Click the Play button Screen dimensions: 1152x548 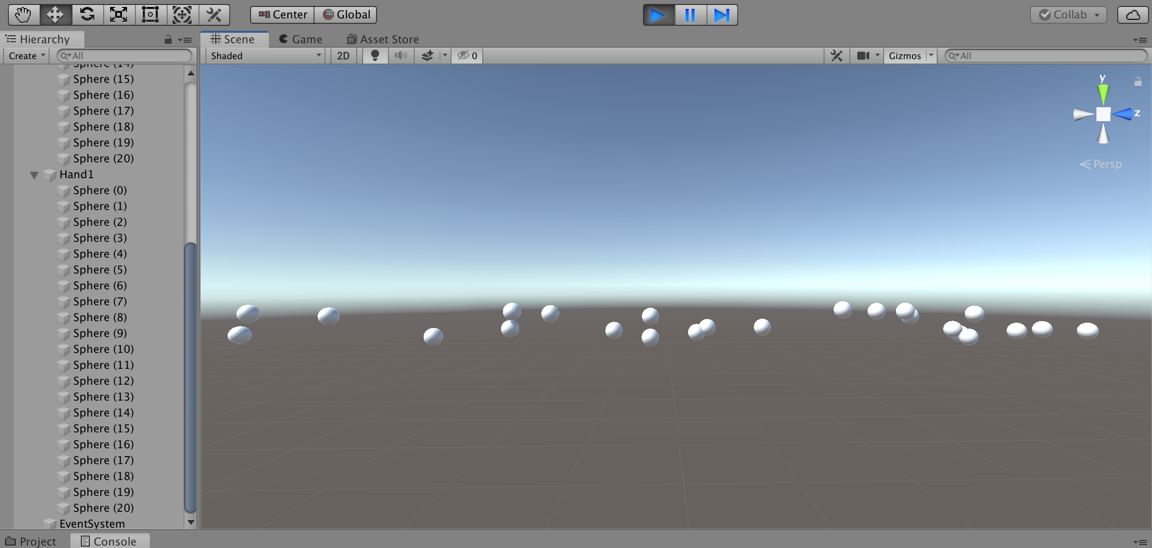coord(658,15)
